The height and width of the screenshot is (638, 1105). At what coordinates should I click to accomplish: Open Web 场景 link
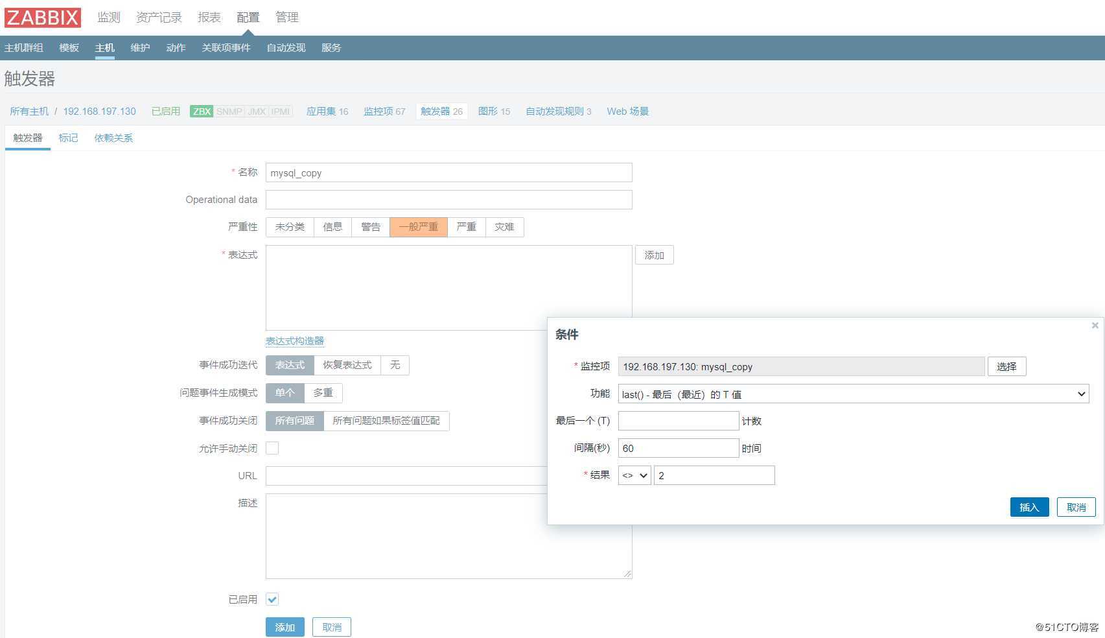(627, 112)
